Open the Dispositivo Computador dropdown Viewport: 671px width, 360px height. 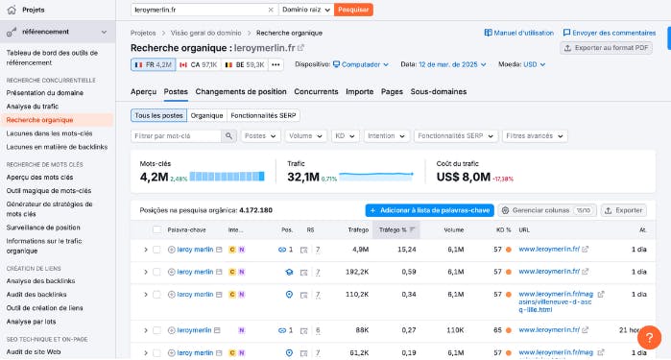361,64
